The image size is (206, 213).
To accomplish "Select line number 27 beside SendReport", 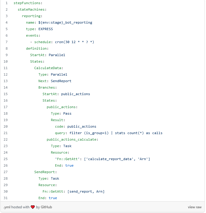I will tap(6, 172).
